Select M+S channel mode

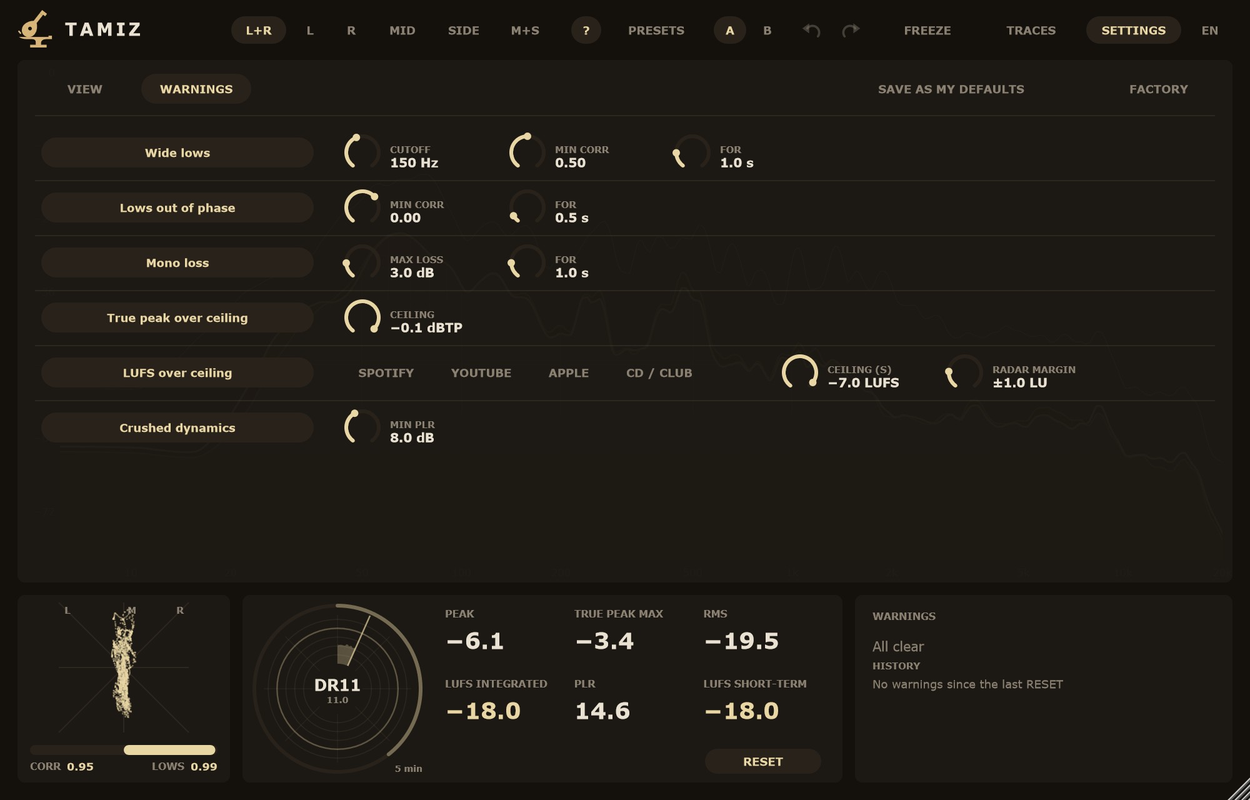[x=525, y=30]
